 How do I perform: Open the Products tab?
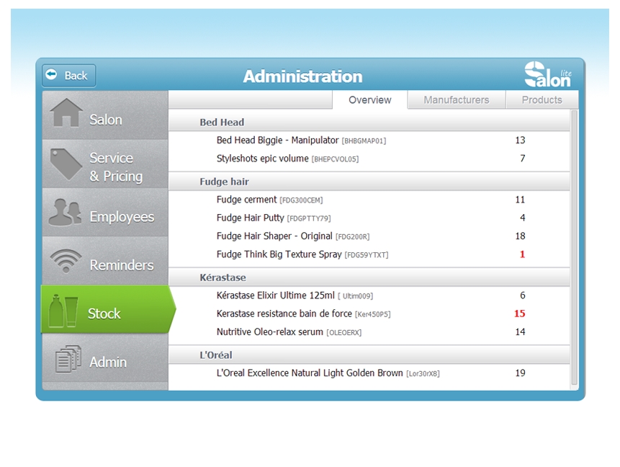(542, 100)
